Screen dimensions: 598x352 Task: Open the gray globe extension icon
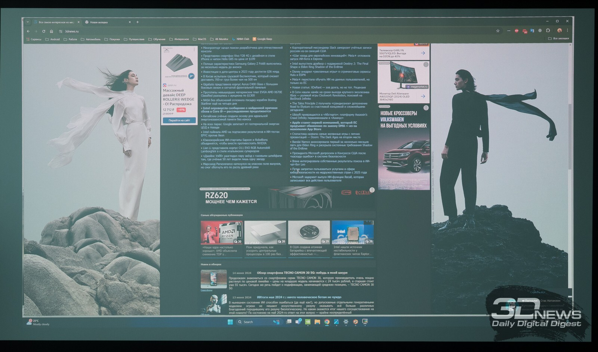[540, 31]
